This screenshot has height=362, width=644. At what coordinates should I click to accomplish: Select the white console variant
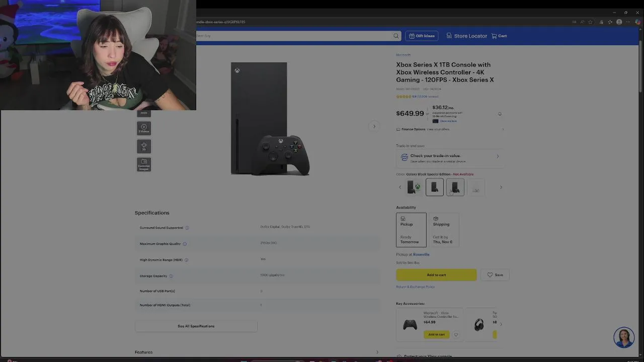pos(476,187)
